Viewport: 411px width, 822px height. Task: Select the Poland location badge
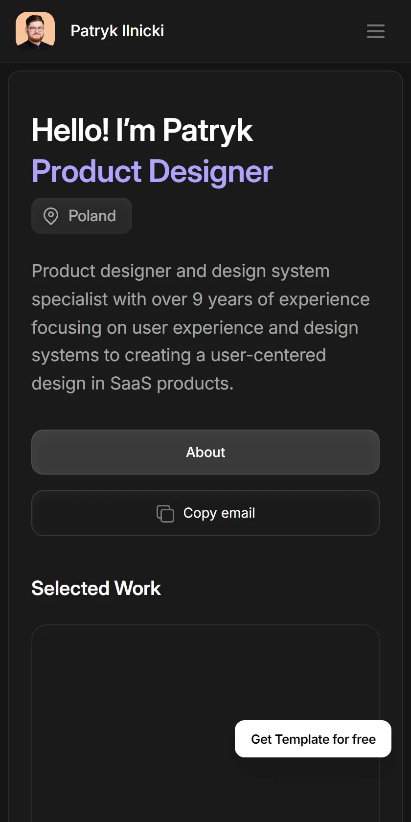(82, 216)
